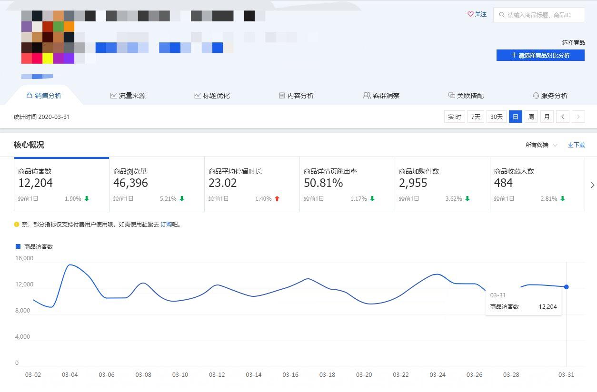Click the next date chevron arrow

(x=578, y=117)
